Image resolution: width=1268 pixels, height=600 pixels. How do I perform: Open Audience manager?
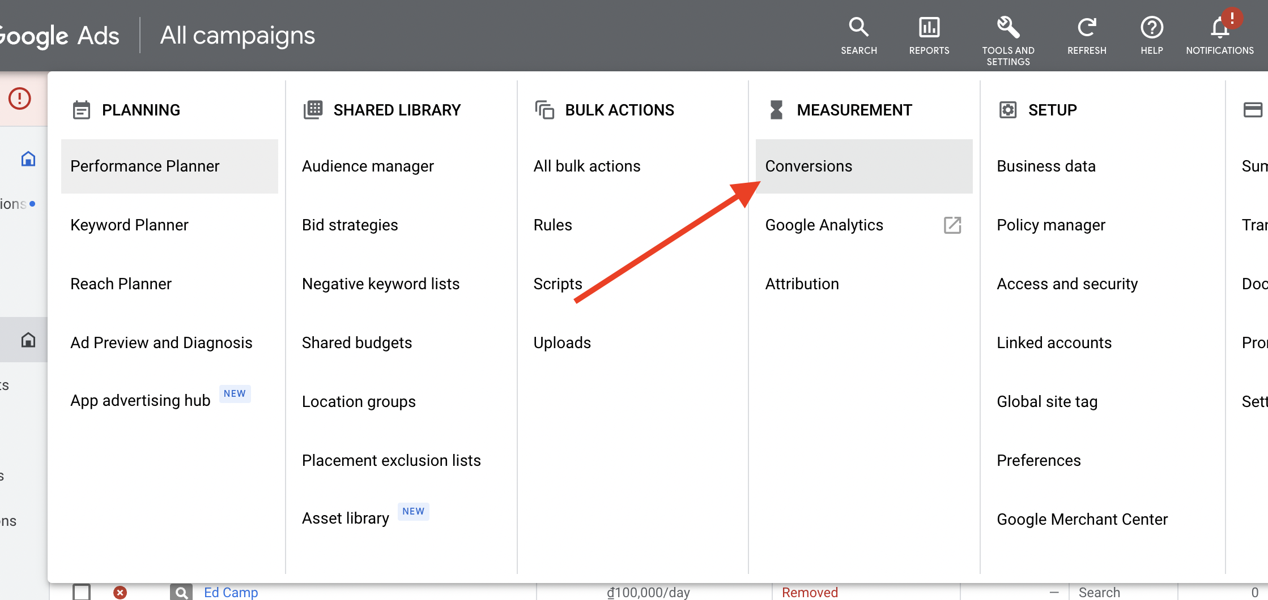(x=368, y=166)
